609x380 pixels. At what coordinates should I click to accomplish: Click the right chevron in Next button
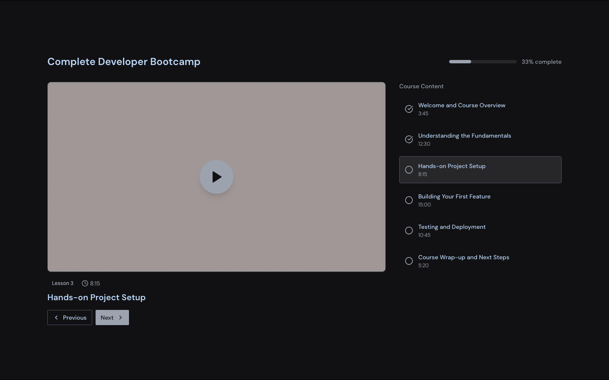click(x=121, y=318)
